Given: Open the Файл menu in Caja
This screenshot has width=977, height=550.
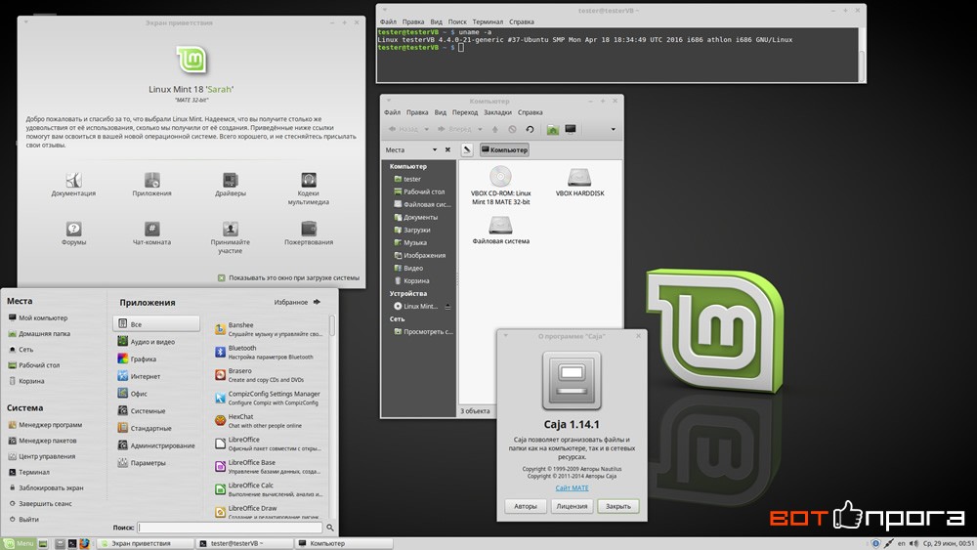Looking at the screenshot, I should pyautogui.click(x=393, y=112).
